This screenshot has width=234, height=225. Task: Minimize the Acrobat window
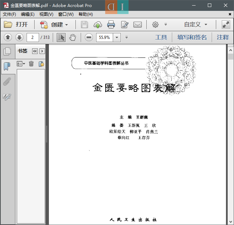pyautogui.click(x=194, y=5)
